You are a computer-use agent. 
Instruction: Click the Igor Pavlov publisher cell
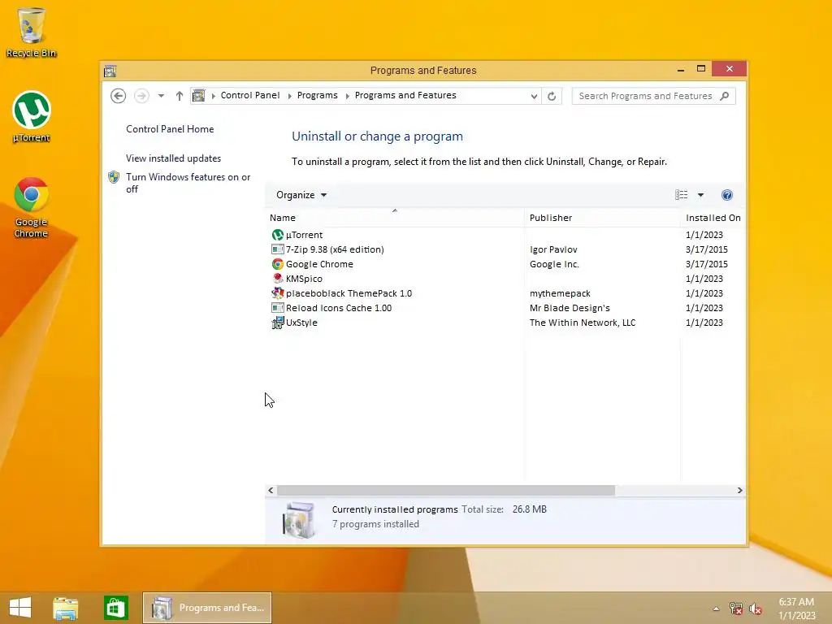[553, 249]
